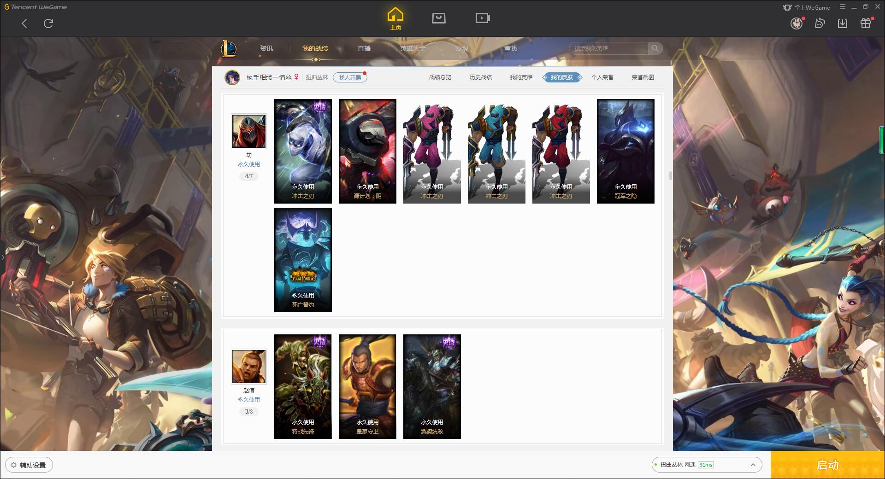Image resolution: width=885 pixels, height=479 pixels.
Task: Open the 查找 tab
Action: (x=510, y=48)
